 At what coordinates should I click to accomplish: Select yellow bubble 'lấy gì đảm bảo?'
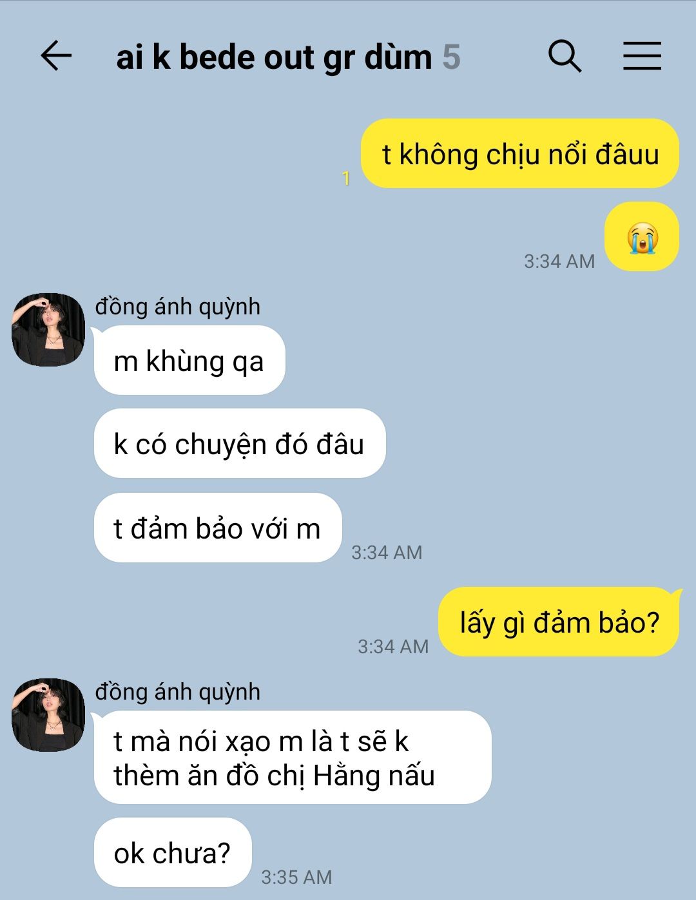[559, 622]
